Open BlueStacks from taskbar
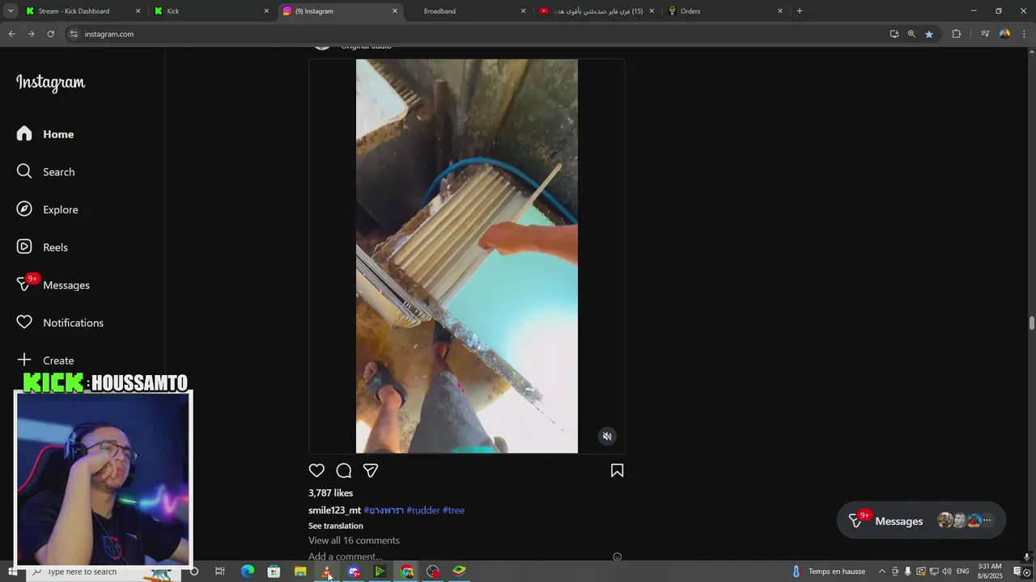Image resolution: width=1036 pixels, height=582 pixels. (459, 571)
